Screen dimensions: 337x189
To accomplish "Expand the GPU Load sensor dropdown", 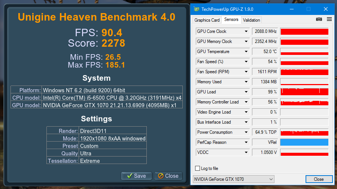I will [x=246, y=92].
